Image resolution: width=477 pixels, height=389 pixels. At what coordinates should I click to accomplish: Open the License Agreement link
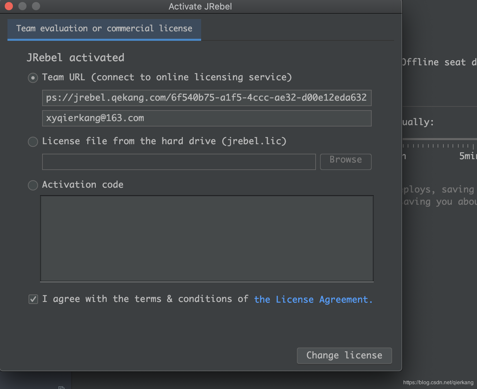[313, 300]
